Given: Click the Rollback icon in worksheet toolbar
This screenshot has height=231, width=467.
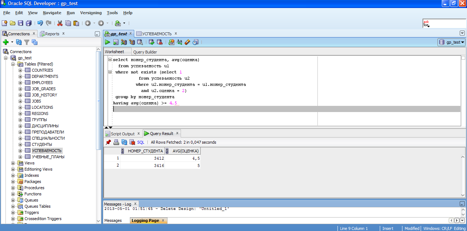Looking at the screenshot, I should coord(159,42).
